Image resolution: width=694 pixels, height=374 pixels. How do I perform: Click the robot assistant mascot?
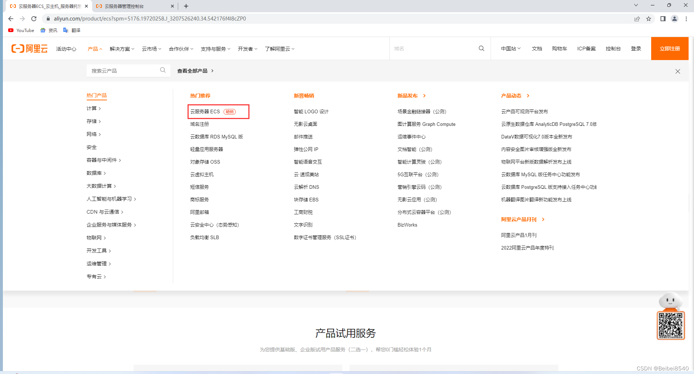click(x=670, y=301)
